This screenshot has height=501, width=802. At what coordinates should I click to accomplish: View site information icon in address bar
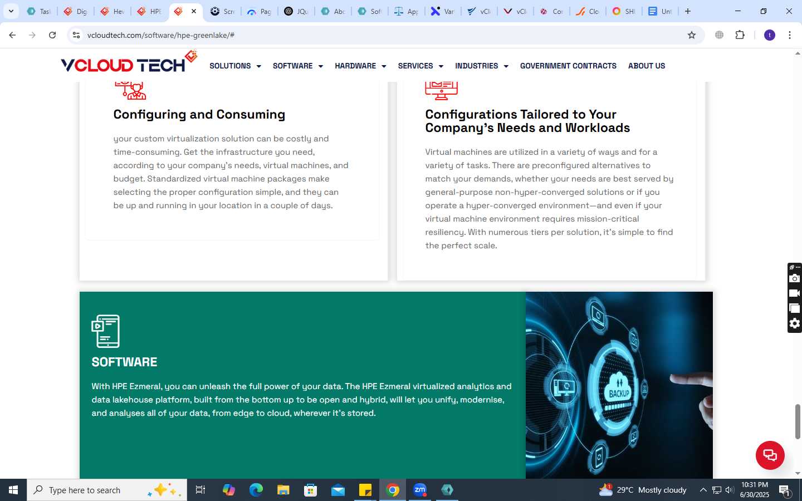coord(76,35)
